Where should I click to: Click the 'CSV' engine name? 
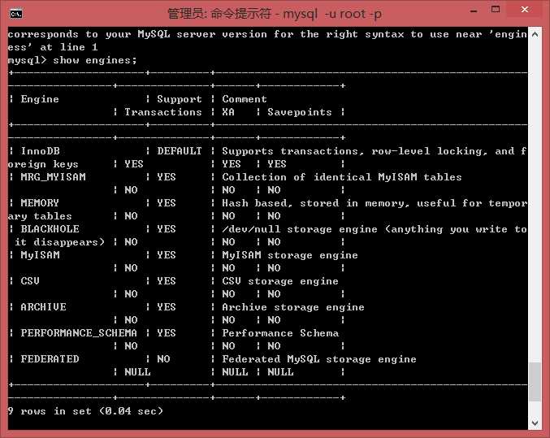point(30,281)
